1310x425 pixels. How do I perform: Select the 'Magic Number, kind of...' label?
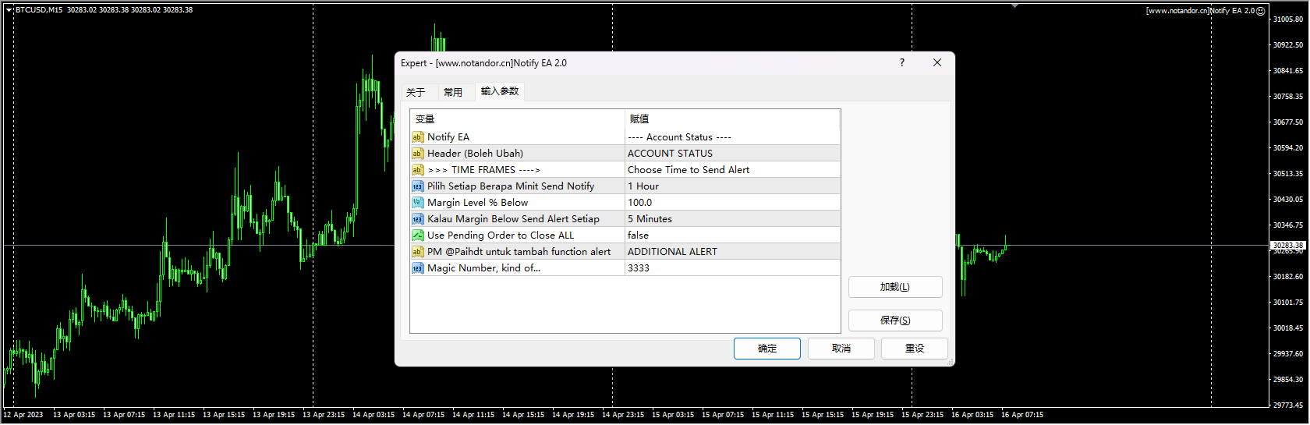click(483, 268)
